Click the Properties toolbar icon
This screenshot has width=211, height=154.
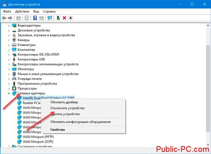(x=27, y=18)
